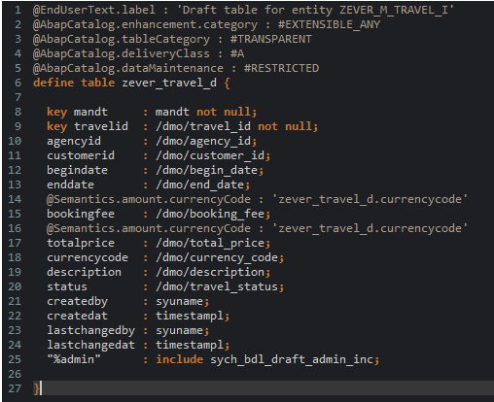Click the 'currencycode' field name on line 18

click(x=88, y=257)
